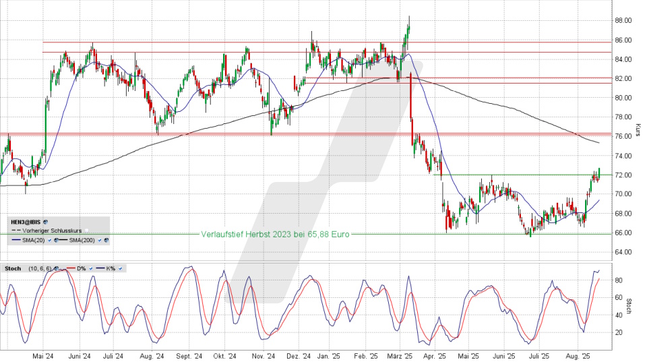Screen dimensions: 647x364
Task: Click the bold Stoch panel label
Action: [13, 269]
